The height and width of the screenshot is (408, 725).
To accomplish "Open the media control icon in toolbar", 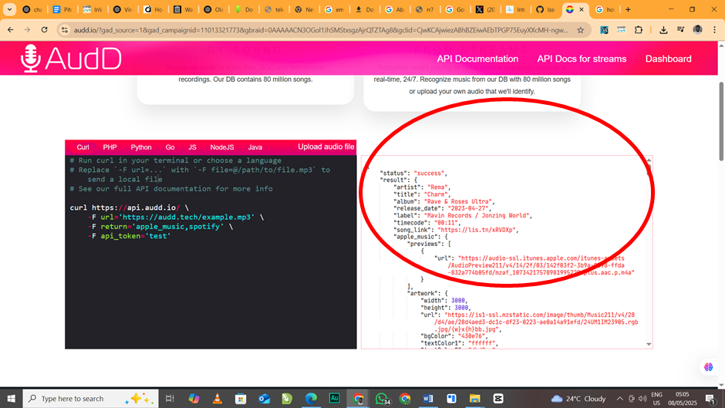I will [680, 29].
